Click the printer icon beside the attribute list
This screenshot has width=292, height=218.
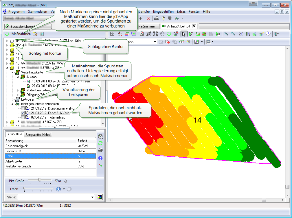pos(100,151)
